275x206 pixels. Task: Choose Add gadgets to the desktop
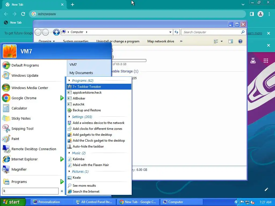click(99, 135)
